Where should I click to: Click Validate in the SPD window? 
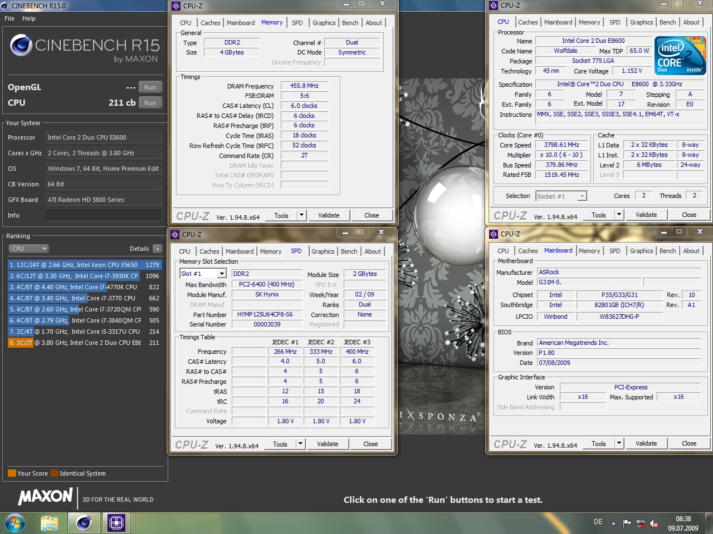(x=328, y=444)
